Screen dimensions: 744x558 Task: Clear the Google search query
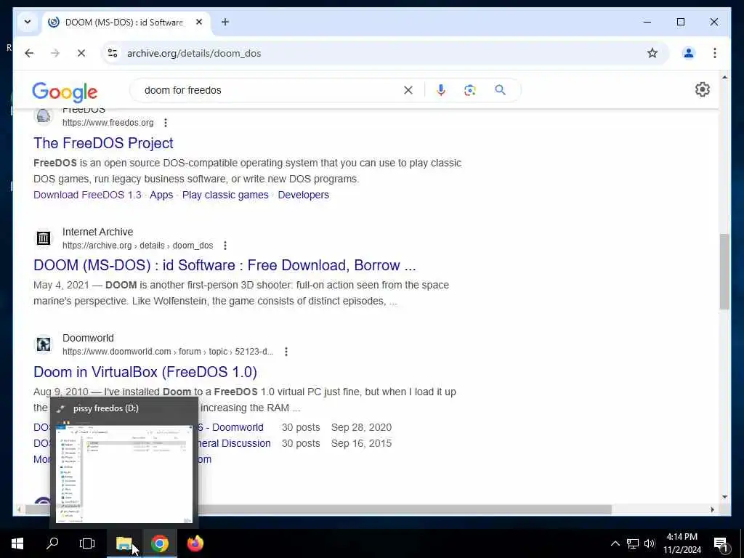[408, 90]
